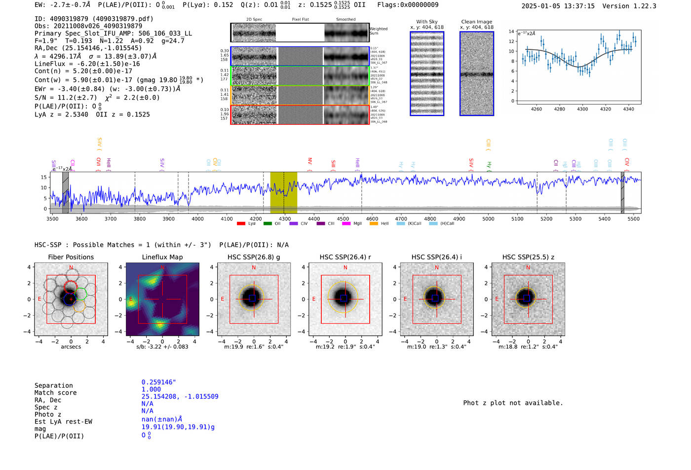Screen dimensions: 691x470
Task: Open the Fiber Positions image
Action: (x=71, y=299)
